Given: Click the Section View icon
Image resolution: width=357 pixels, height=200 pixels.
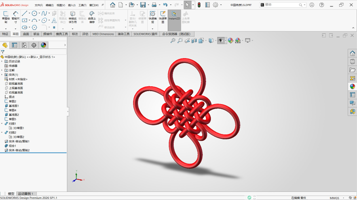Looking at the screenshot, I should pos(194,41).
